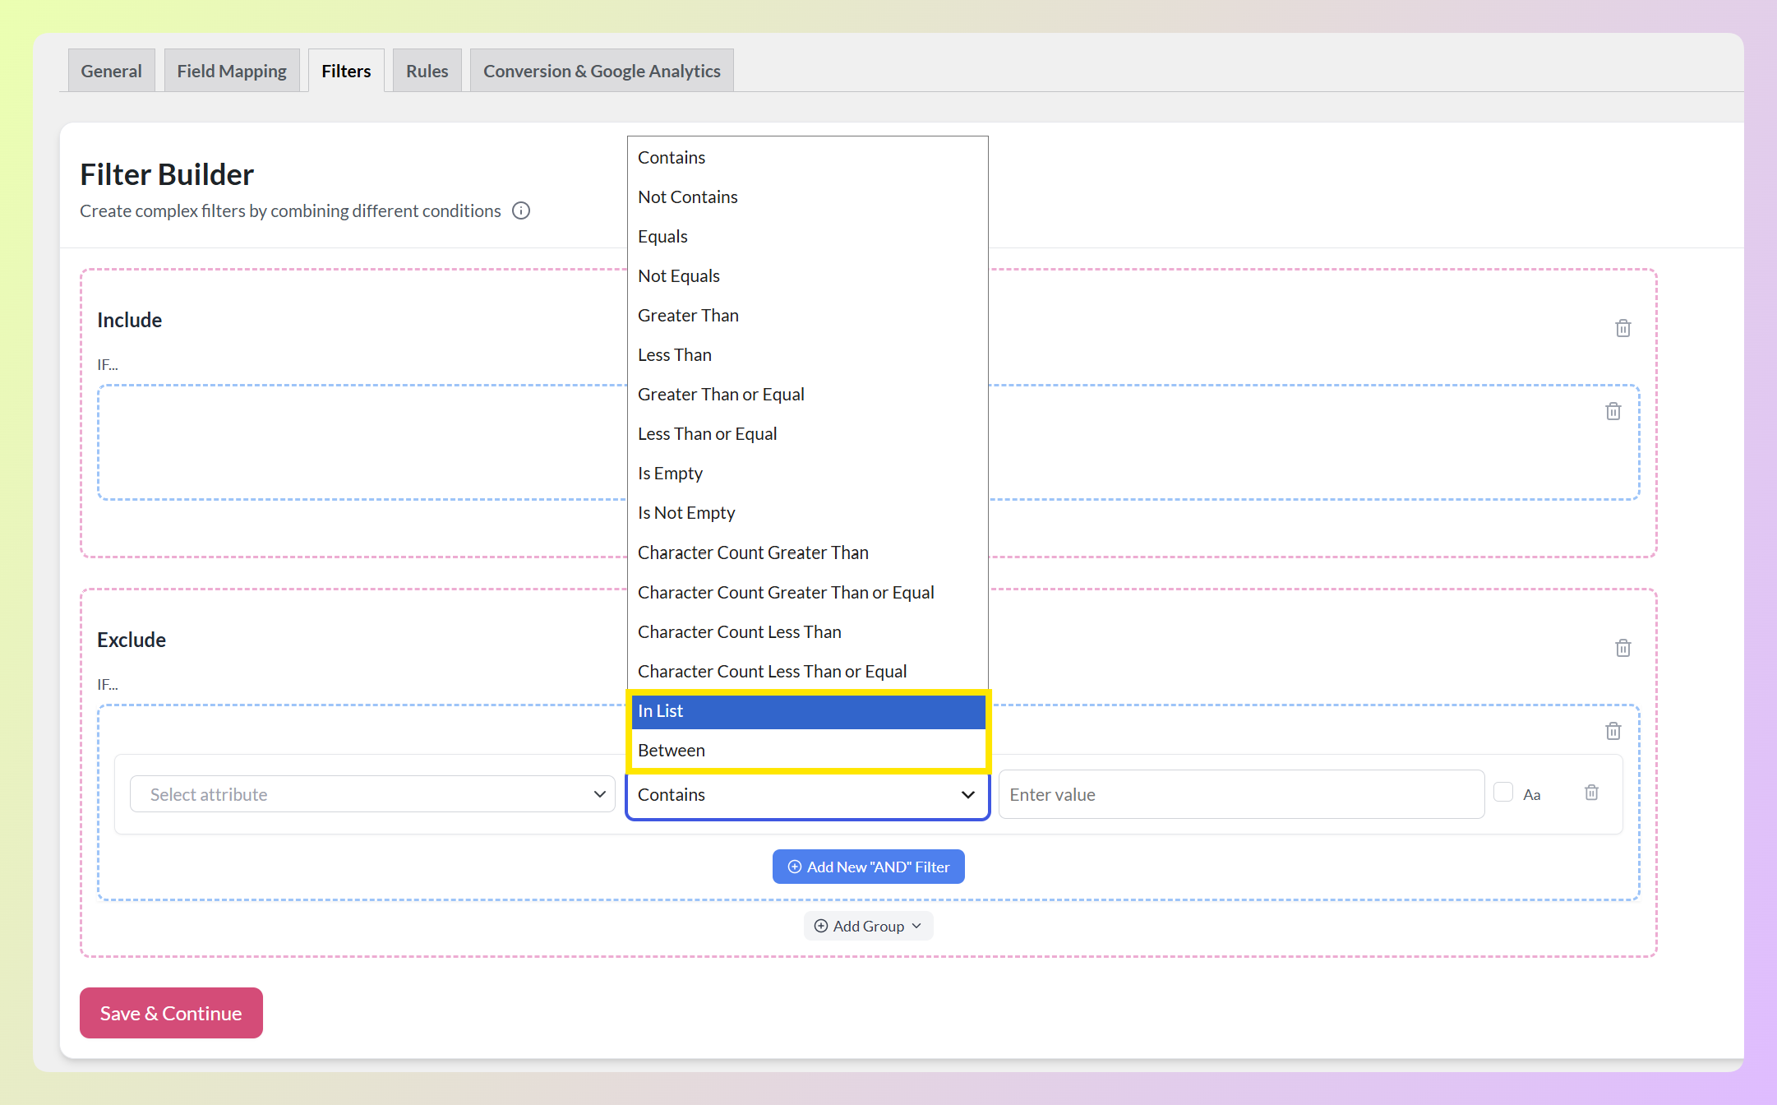Click the Save & Continue button

(171, 1013)
